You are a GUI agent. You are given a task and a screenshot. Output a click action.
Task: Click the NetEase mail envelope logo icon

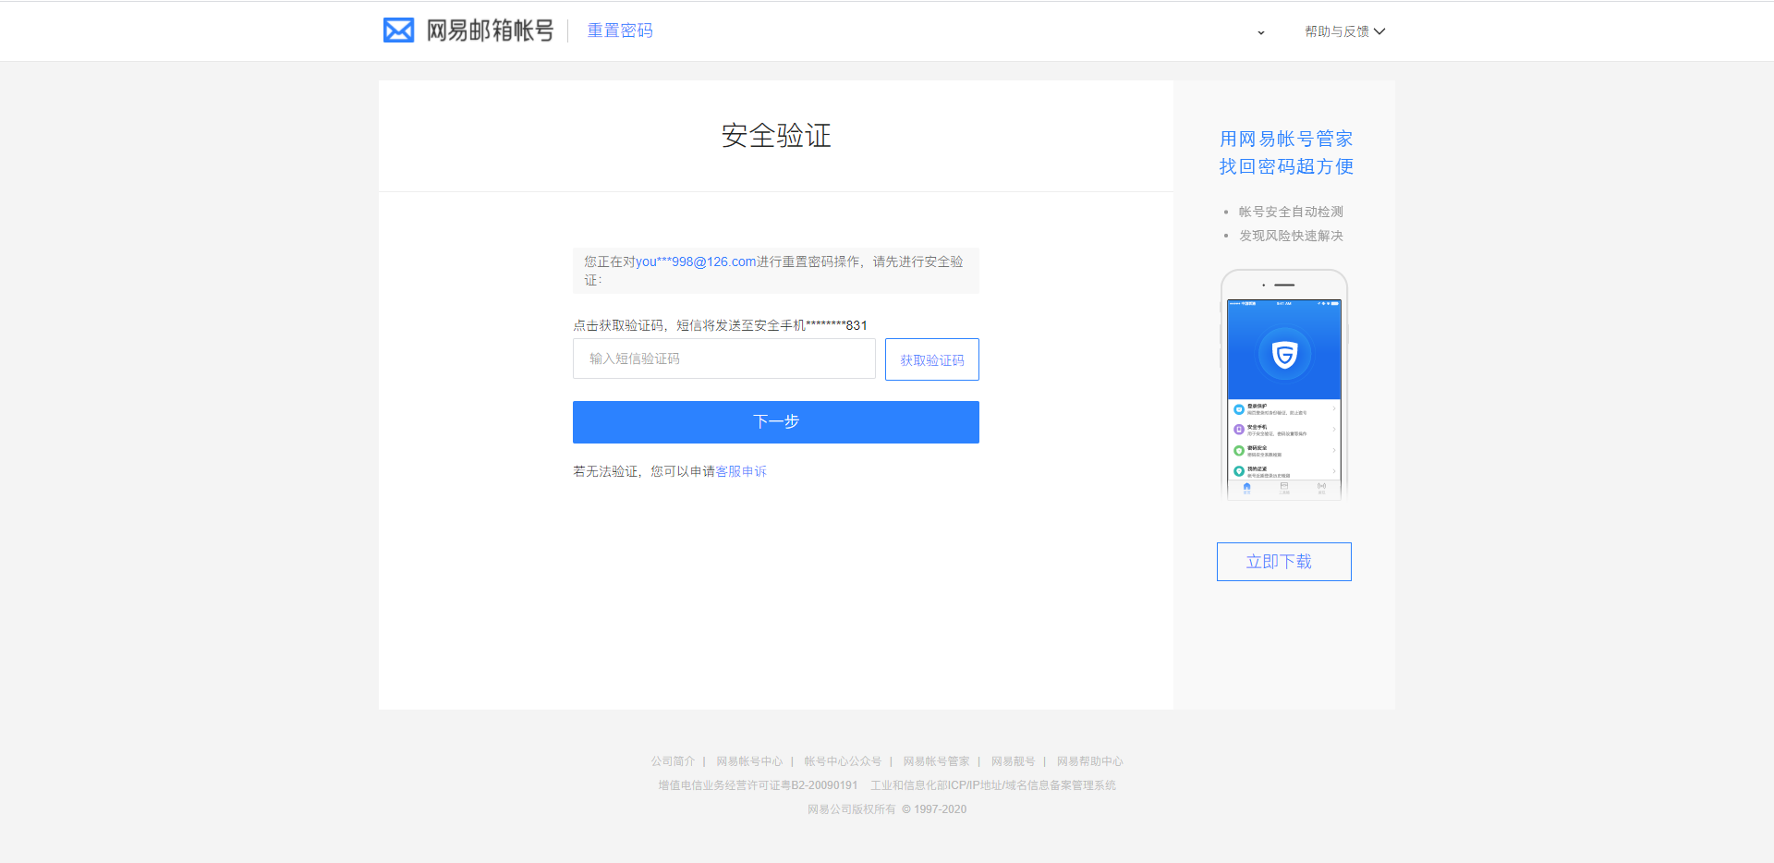click(397, 30)
